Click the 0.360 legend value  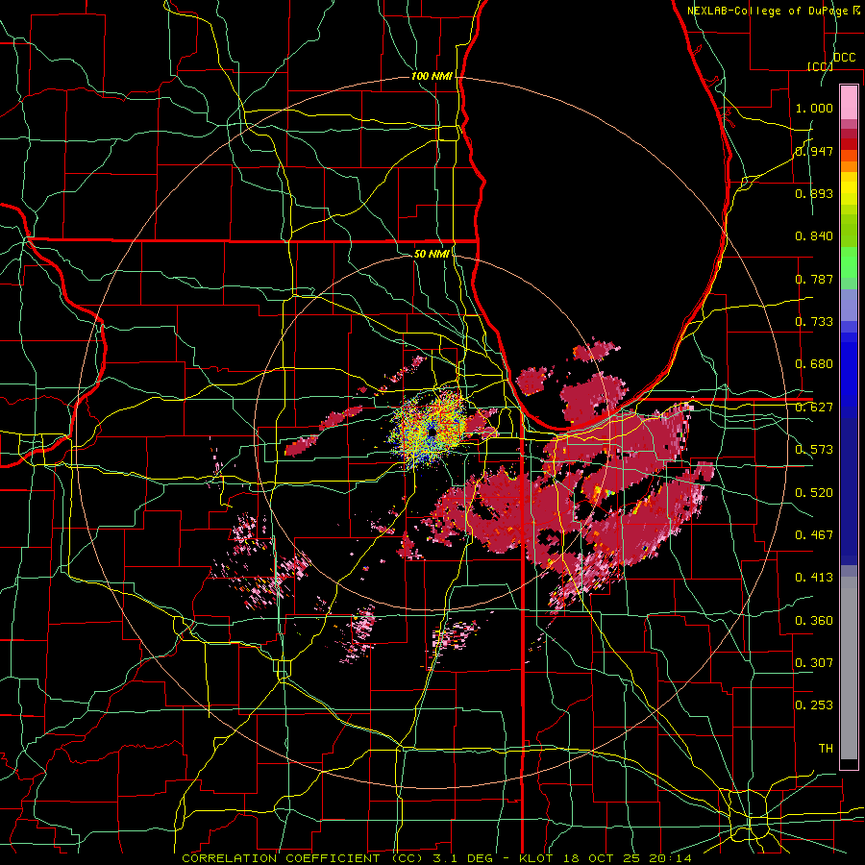tap(814, 621)
